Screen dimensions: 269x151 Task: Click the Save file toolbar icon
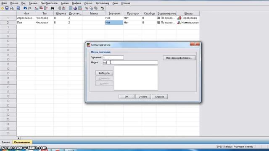coord(7,8)
